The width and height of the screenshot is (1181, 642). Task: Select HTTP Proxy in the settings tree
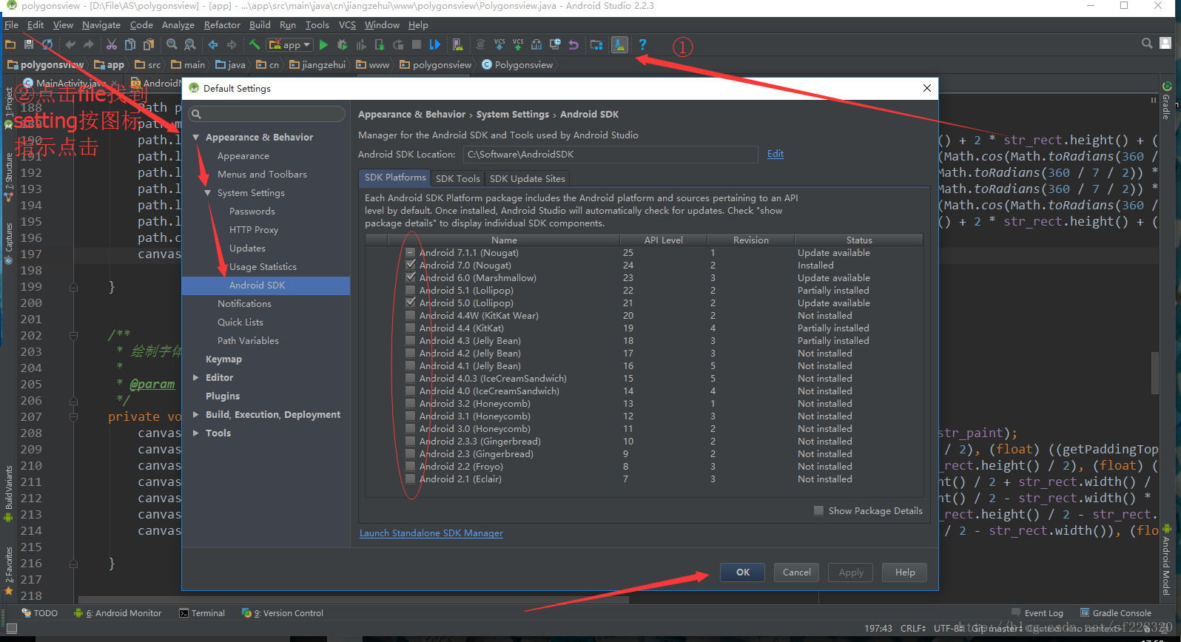coord(254,230)
